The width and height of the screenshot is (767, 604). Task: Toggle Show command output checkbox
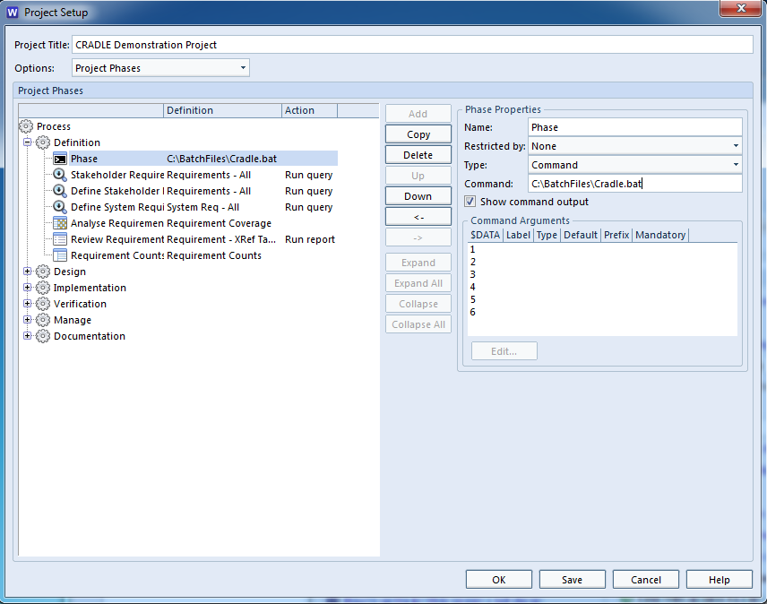[470, 202]
